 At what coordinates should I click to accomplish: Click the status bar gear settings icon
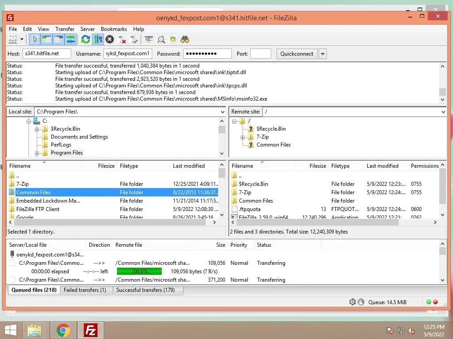point(352,302)
